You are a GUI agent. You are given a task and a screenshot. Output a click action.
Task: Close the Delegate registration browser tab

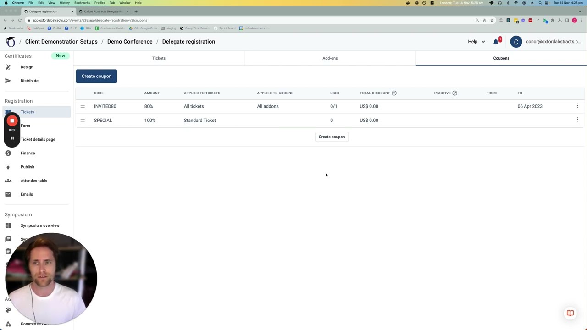point(72,11)
